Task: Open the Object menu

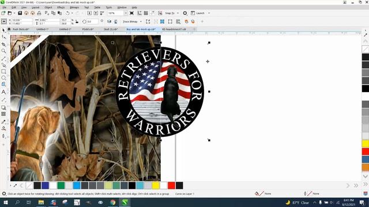Action: [48, 7]
